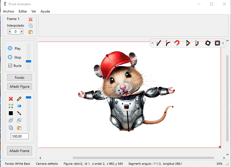Paste frame clipboard icon in frame panel
Image resolution: width=231 pixels, height=167 pixels.
point(31,32)
